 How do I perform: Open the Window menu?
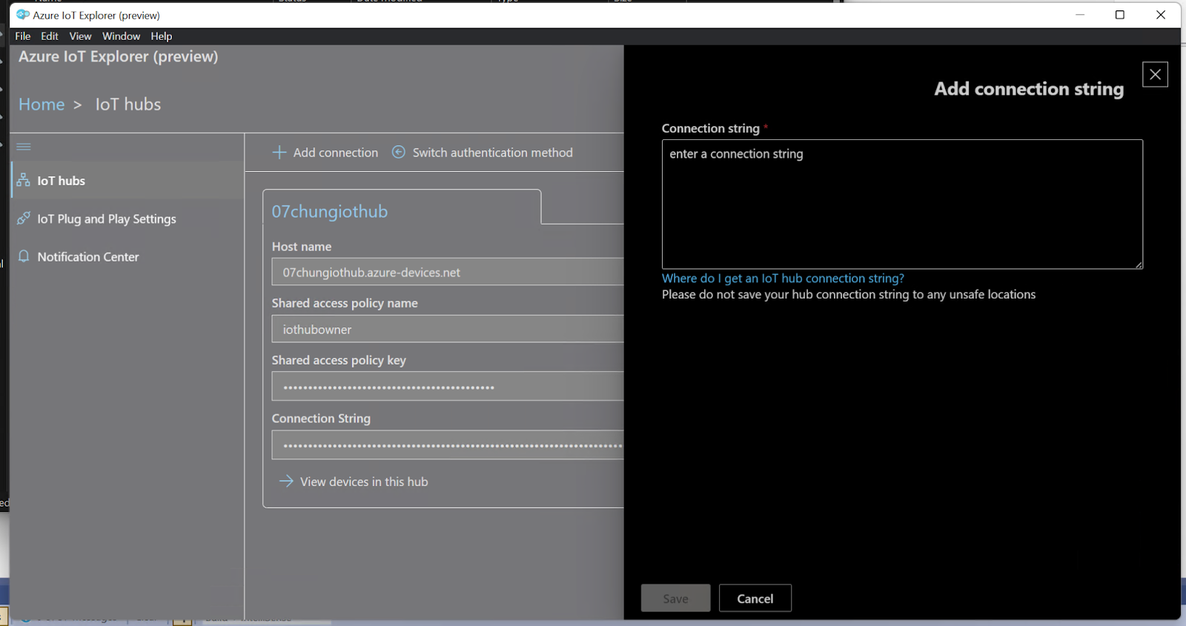(121, 36)
